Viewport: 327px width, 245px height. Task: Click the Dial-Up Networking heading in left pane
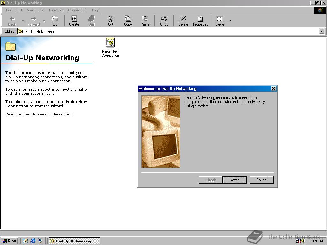(x=42, y=58)
